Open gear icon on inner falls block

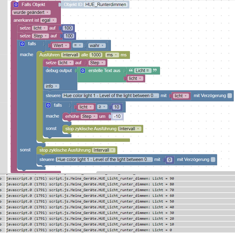click(48, 105)
